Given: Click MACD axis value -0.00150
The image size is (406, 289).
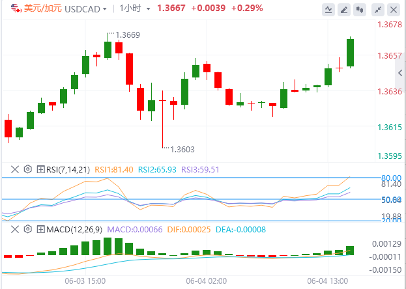Looking at the screenshot, I should pyautogui.click(x=386, y=270).
